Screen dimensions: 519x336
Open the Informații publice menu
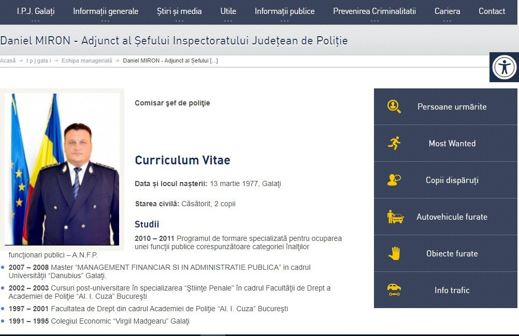284,11
